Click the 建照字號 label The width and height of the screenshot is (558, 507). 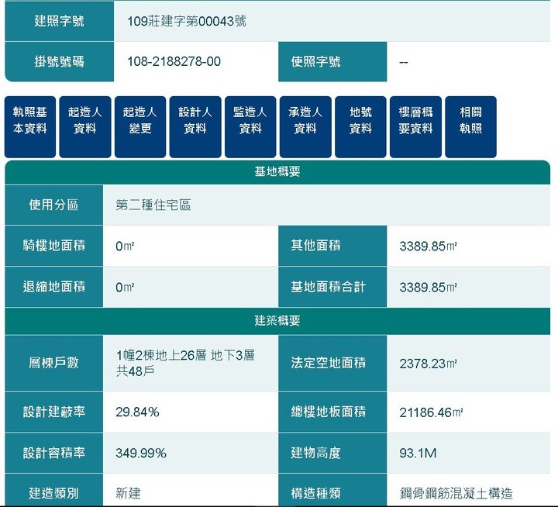[x=59, y=21]
